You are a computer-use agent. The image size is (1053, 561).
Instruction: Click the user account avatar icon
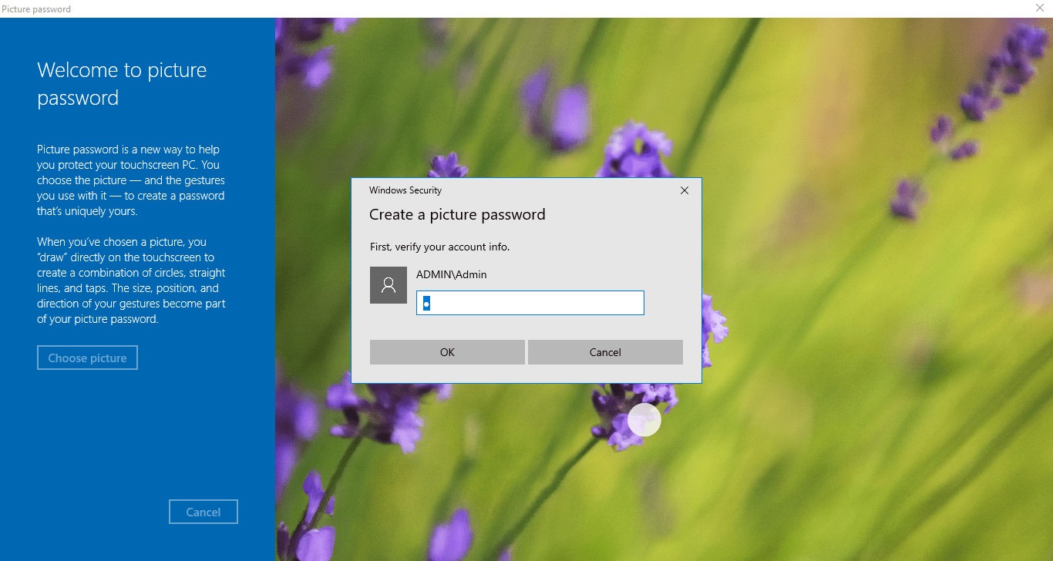click(389, 285)
